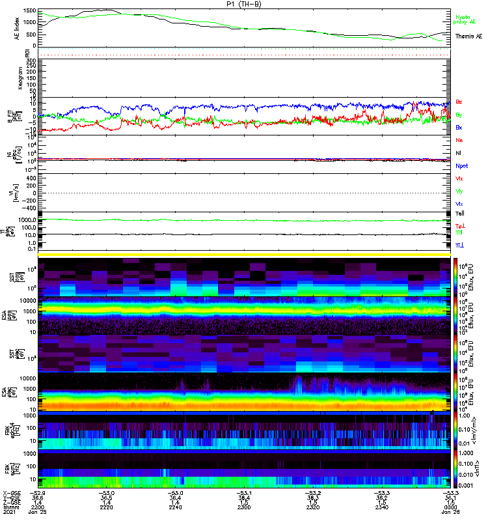Select the red "Ne" density legend label
This screenshot has height=521, width=488.
pyautogui.click(x=459, y=140)
